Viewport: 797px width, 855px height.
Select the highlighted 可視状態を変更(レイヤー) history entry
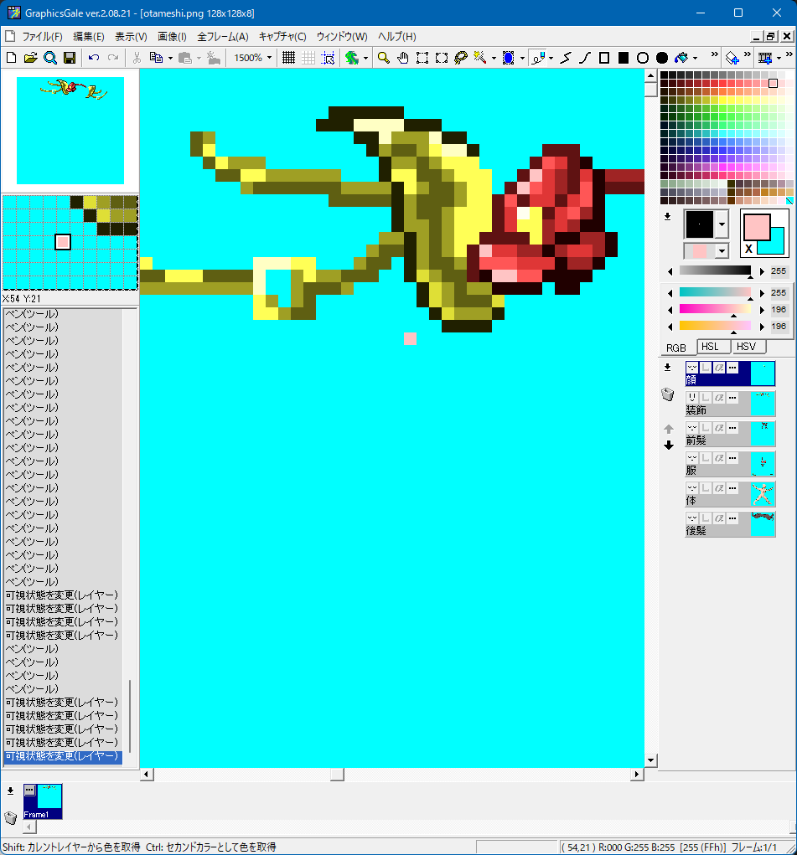click(x=62, y=755)
